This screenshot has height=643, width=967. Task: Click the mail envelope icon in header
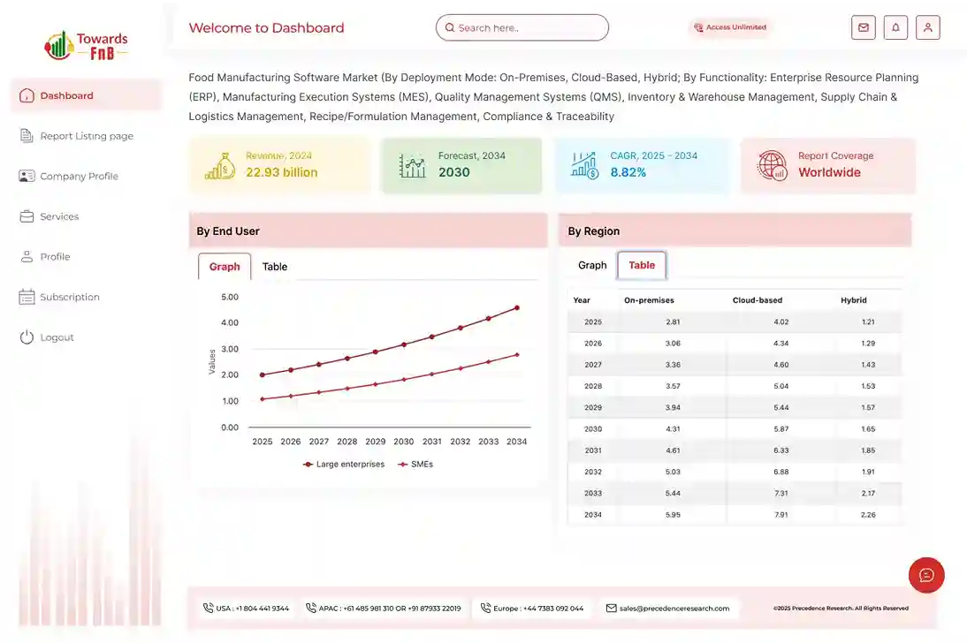tap(863, 27)
